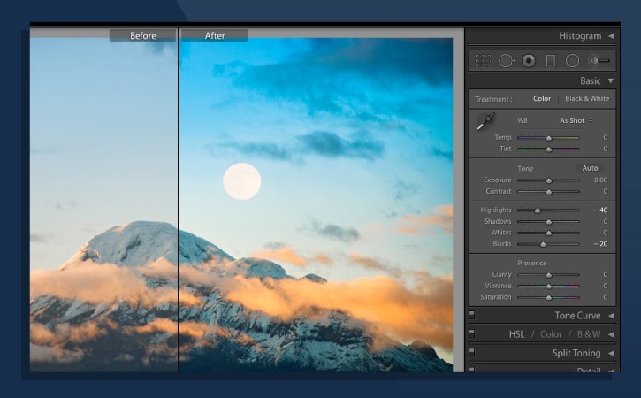Click the Highlights slider handle

[x=537, y=210]
